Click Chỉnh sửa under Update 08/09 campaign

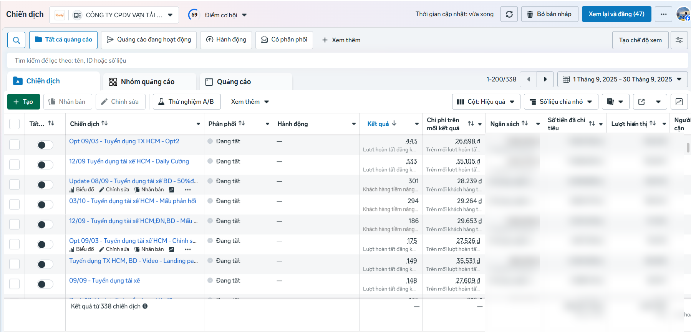point(114,189)
